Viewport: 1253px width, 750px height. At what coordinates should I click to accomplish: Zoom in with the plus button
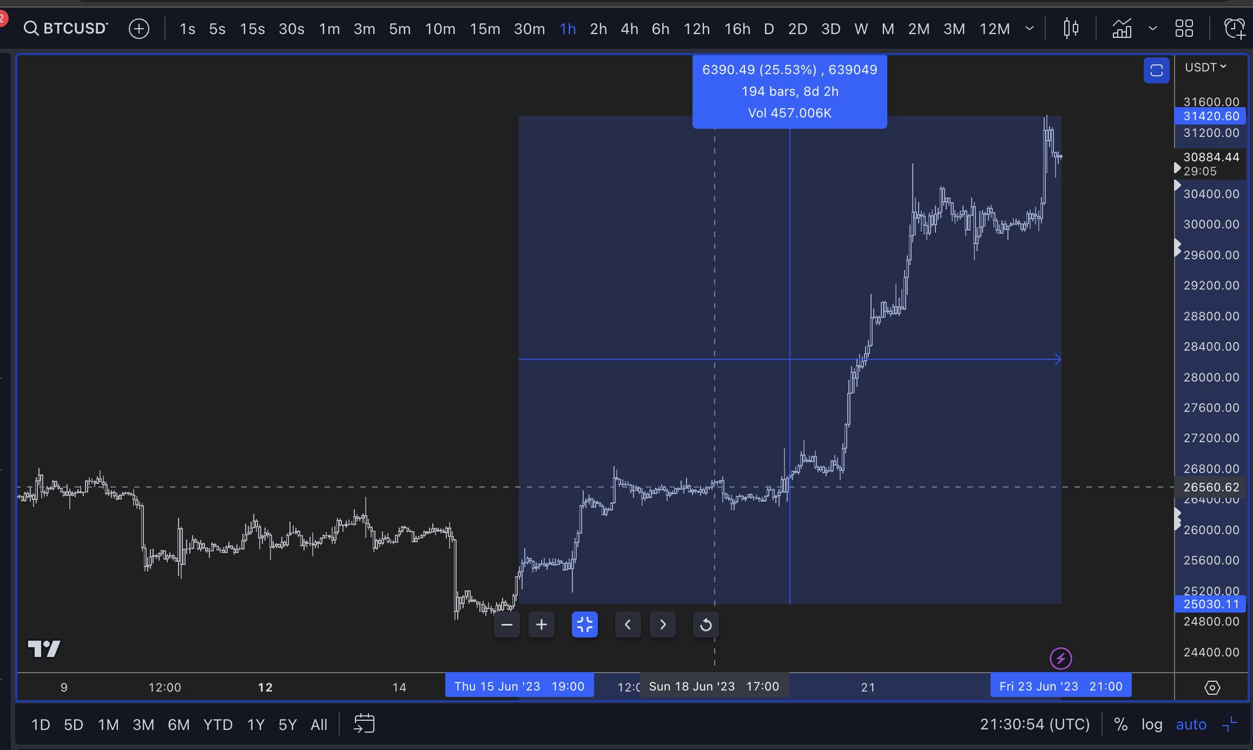pyautogui.click(x=541, y=625)
